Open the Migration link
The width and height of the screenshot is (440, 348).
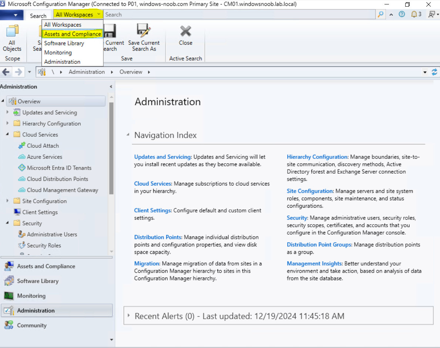(x=147, y=263)
